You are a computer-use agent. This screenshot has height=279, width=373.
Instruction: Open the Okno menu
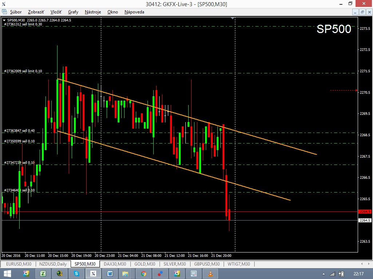pyautogui.click(x=113, y=12)
